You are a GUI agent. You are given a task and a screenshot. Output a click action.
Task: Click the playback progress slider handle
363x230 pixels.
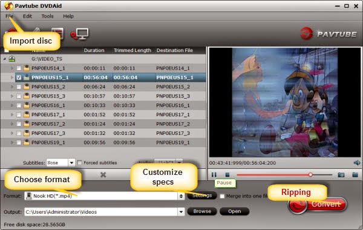(x=310, y=175)
